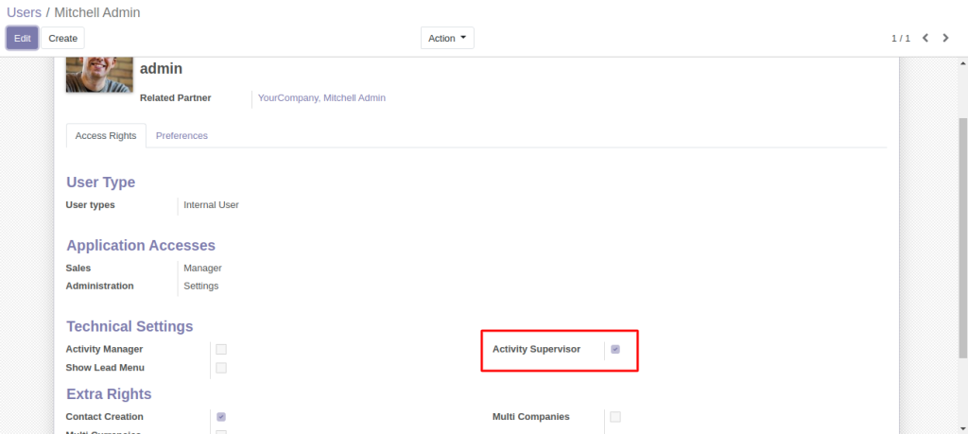
Task: Toggle the Contact Creation checkbox
Action: coord(221,417)
